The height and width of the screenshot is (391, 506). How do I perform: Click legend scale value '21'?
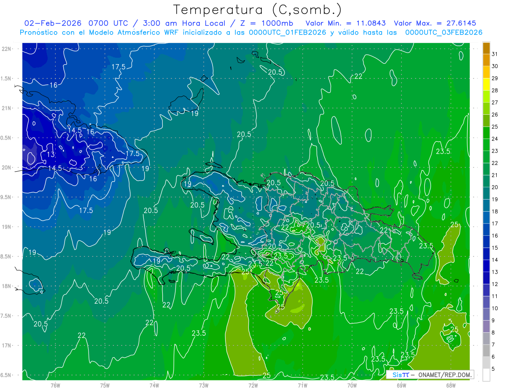(495, 175)
